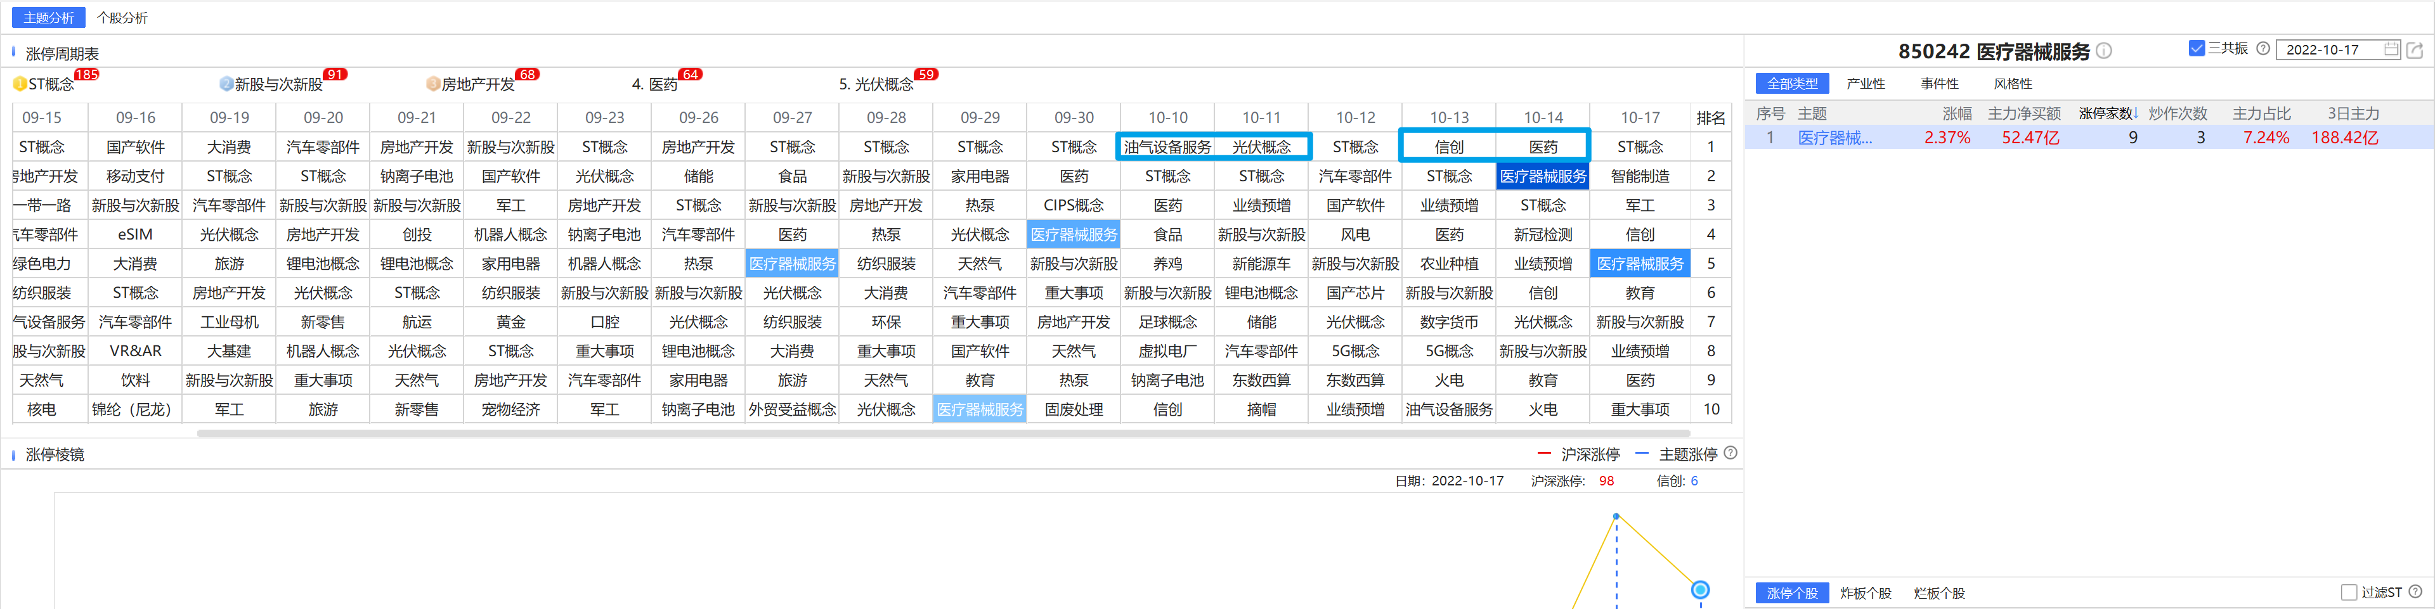Click the 10-10 date column header

[x=1167, y=117]
